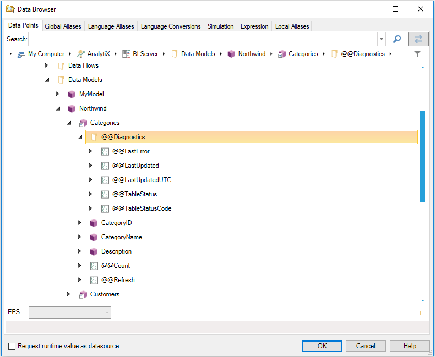Click the swap arrows icon beside search
The image size is (435, 357).
click(418, 39)
